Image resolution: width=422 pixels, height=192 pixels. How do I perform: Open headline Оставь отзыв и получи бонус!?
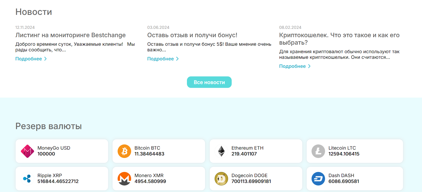(x=192, y=35)
